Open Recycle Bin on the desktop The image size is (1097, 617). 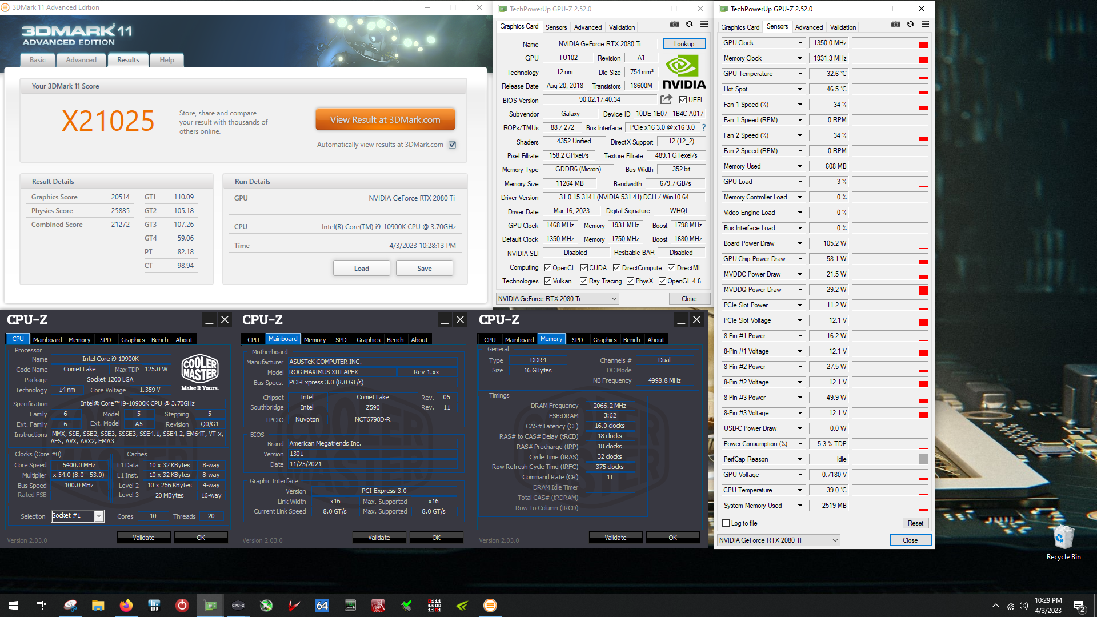(1063, 543)
